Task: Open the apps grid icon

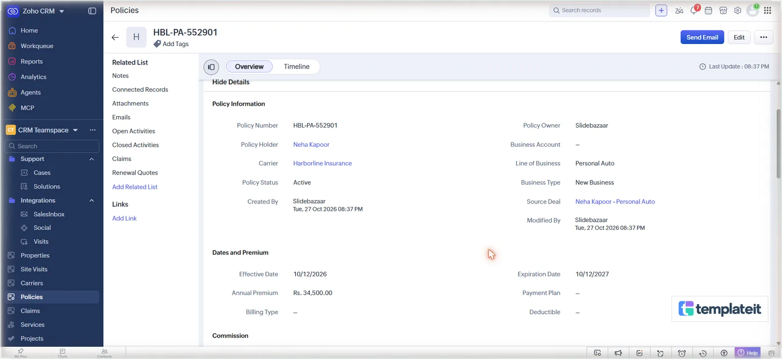Action: (767, 10)
